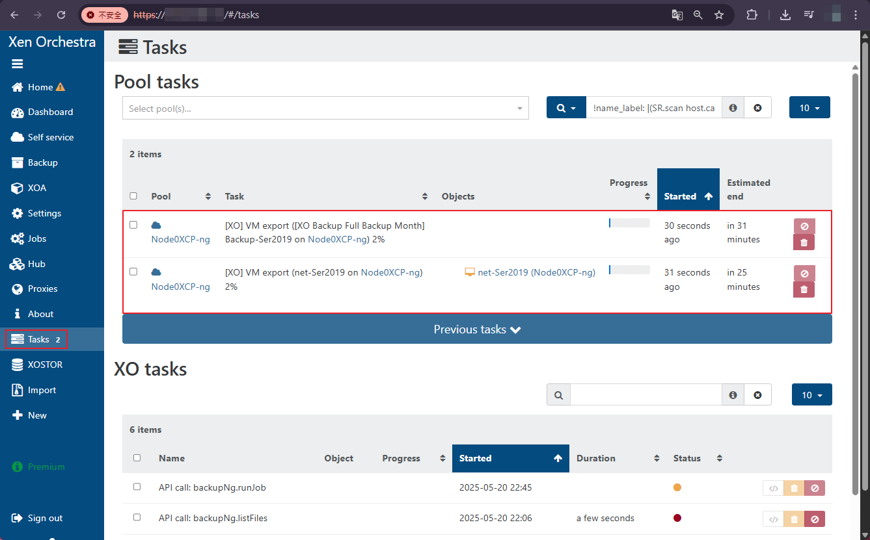Sort Pool tasks by Pool column
870x540 pixels.
point(181,196)
